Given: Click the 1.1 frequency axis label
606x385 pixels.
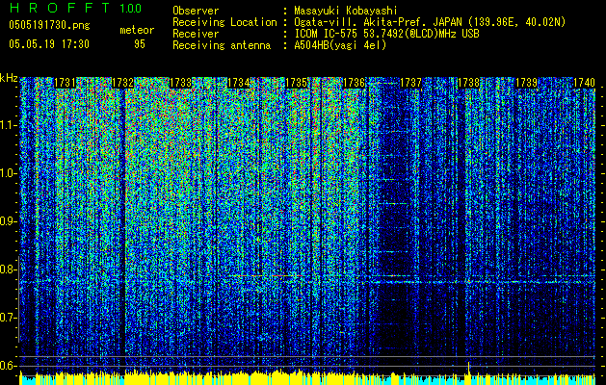Looking at the screenshot, I should 9,125.
